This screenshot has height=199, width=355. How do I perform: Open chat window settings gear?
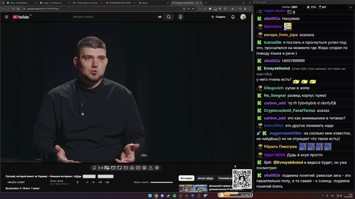pos(350,7)
